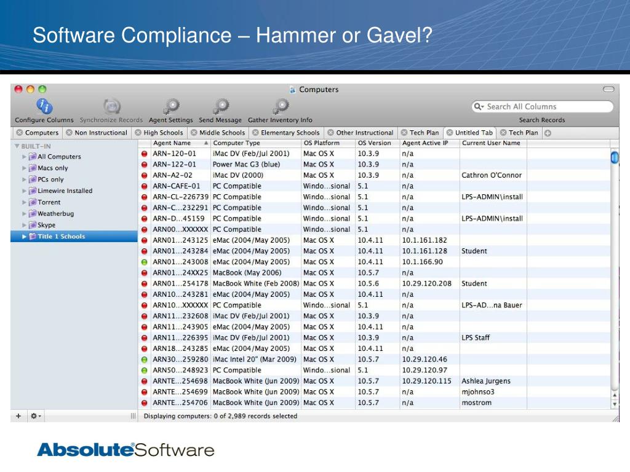Click green status dot for ARN30...259280
This screenshot has height=472, width=630.
click(144, 360)
